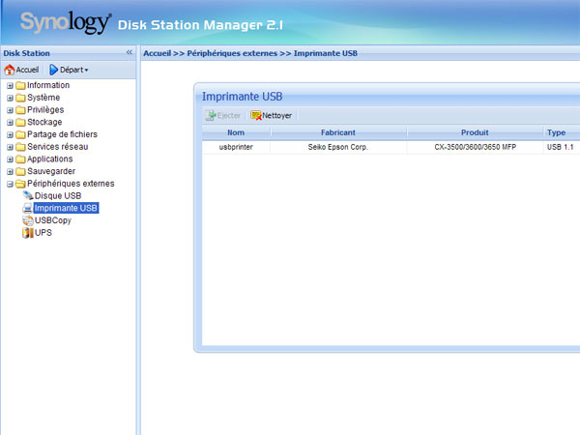The height and width of the screenshot is (435, 580).
Task: Collapse the Disk Station side panel
Action: (x=130, y=52)
